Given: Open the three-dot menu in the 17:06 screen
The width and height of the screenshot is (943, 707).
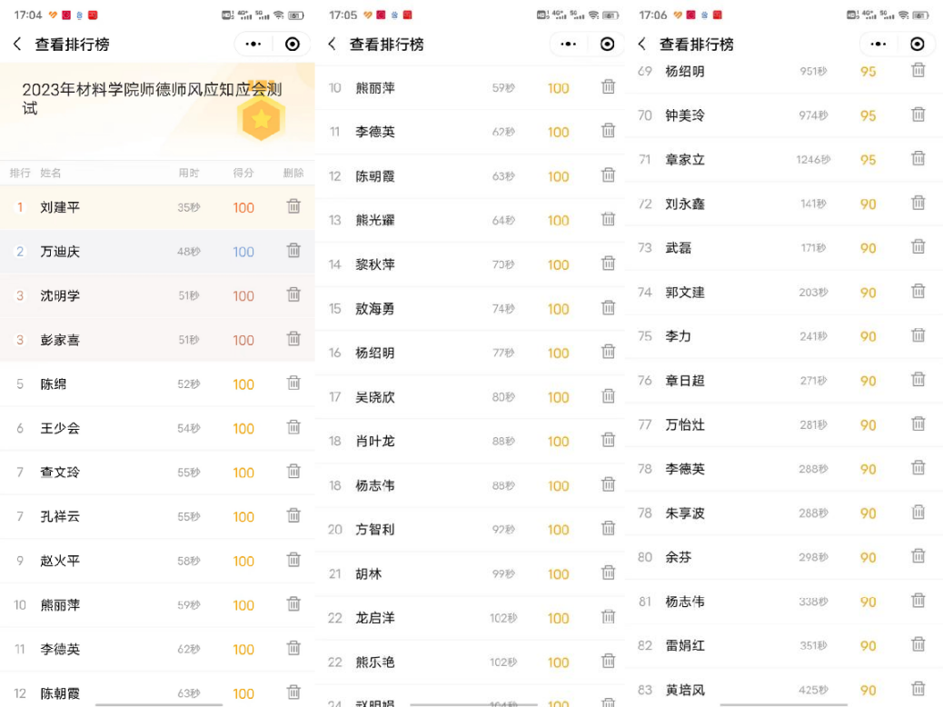Looking at the screenshot, I should (x=878, y=44).
